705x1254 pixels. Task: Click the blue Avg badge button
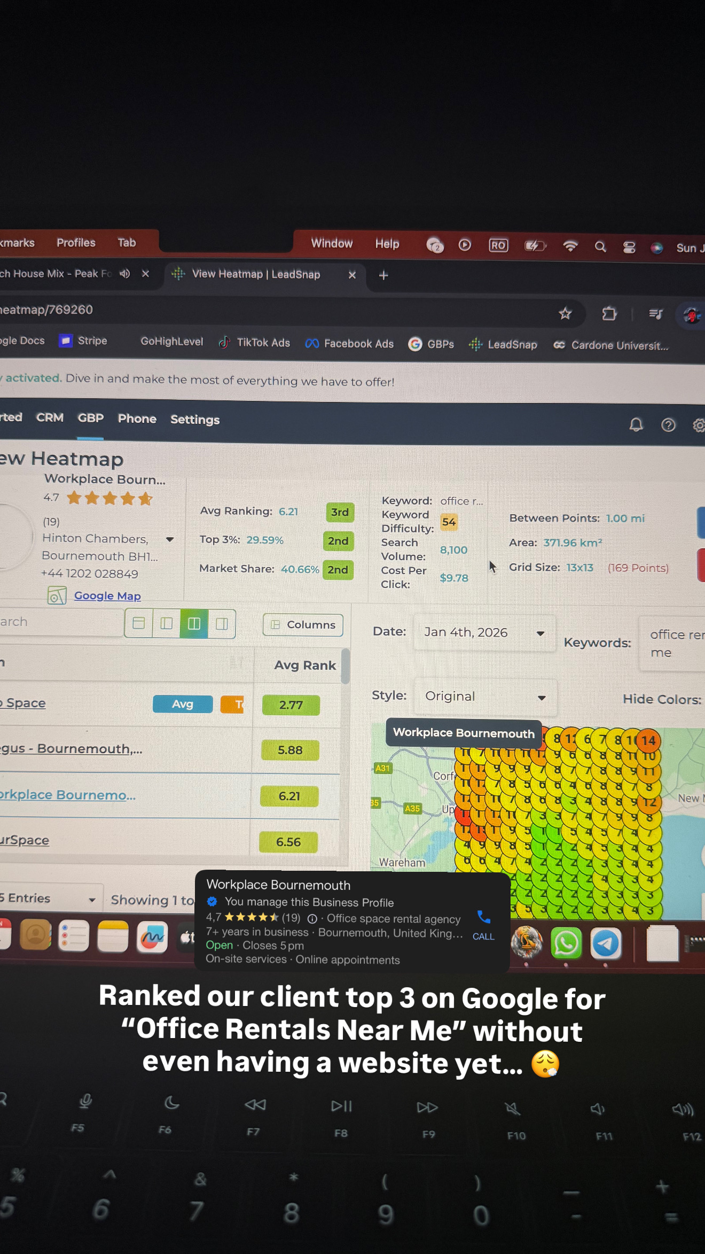[183, 704]
